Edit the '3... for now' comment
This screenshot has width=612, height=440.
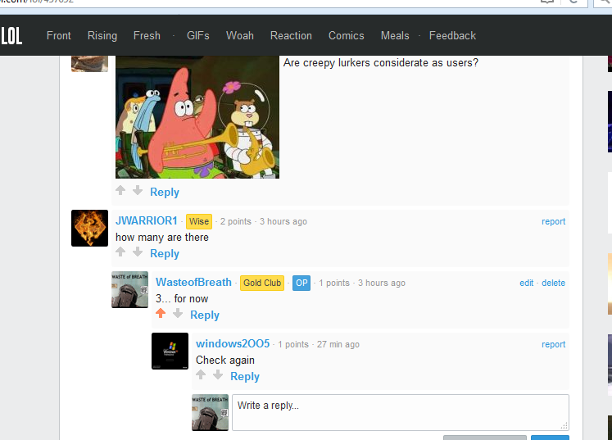(526, 283)
